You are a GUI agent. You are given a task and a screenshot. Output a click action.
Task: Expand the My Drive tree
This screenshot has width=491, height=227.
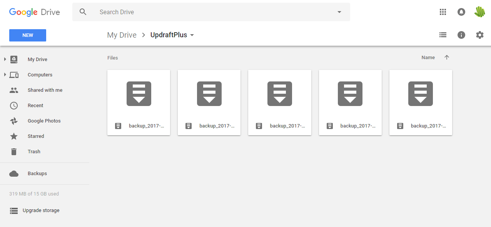click(x=5, y=59)
